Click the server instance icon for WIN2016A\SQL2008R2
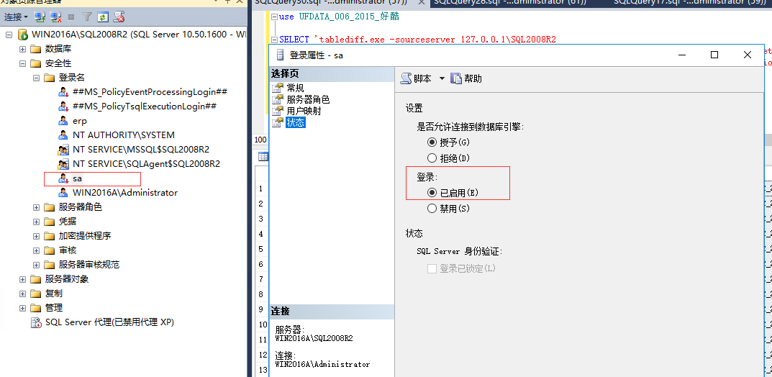 coord(22,35)
